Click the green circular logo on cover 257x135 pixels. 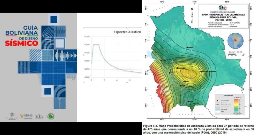point(51,116)
